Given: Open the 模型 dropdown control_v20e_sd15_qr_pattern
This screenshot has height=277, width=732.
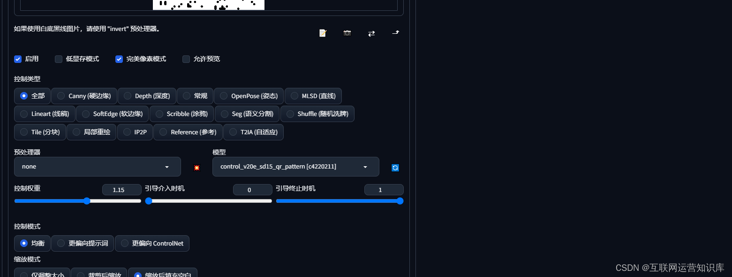Looking at the screenshot, I should [296, 167].
